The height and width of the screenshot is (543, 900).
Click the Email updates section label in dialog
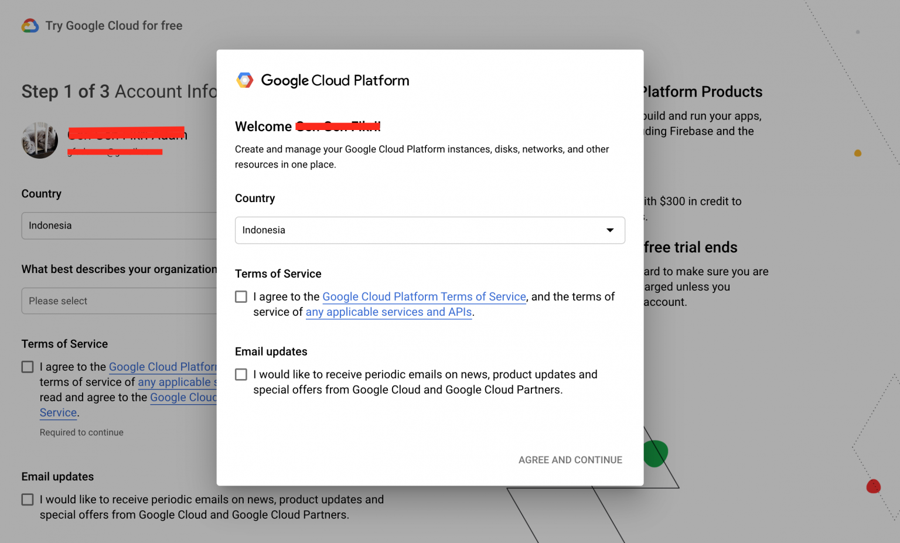coord(271,351)
